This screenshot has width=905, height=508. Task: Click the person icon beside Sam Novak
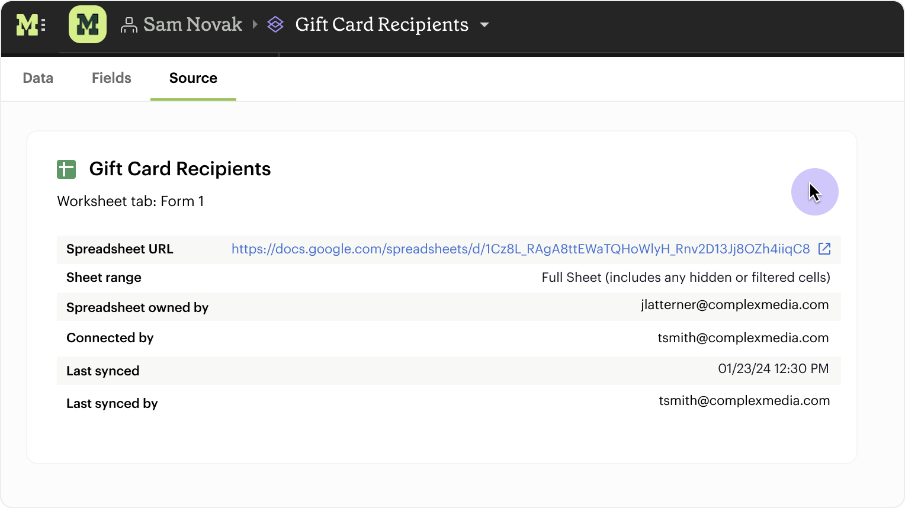click(129, 25)
